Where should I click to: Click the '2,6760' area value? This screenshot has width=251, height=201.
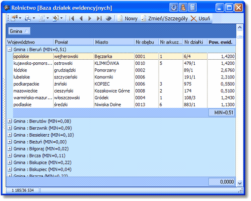tap(221, 70)
